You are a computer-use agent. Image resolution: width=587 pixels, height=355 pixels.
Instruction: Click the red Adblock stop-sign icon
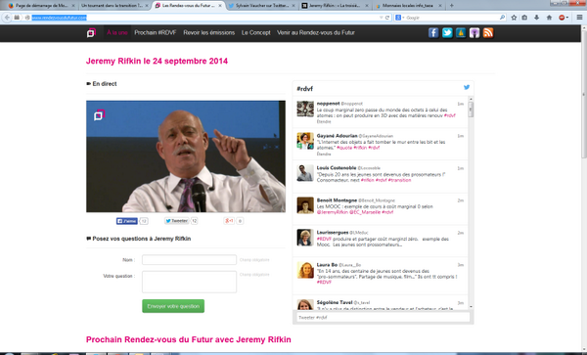[562, 18]
